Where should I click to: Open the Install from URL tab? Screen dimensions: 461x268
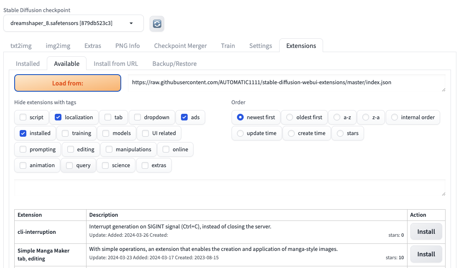tap(116, 64)
